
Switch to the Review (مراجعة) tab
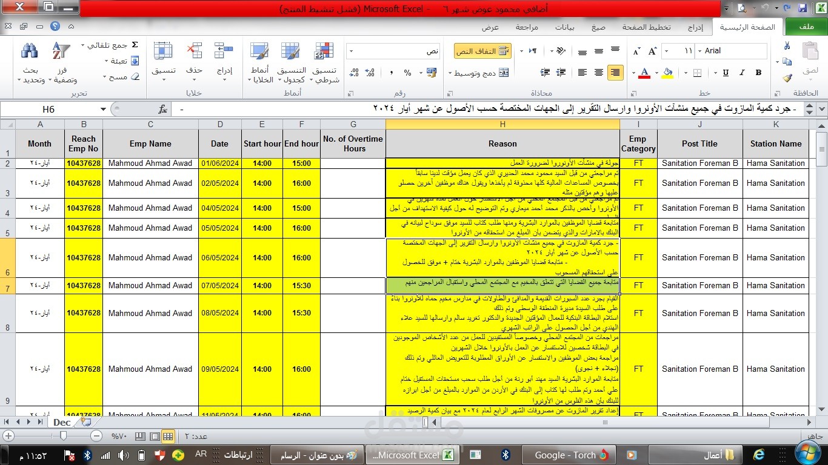coord(527,27)
